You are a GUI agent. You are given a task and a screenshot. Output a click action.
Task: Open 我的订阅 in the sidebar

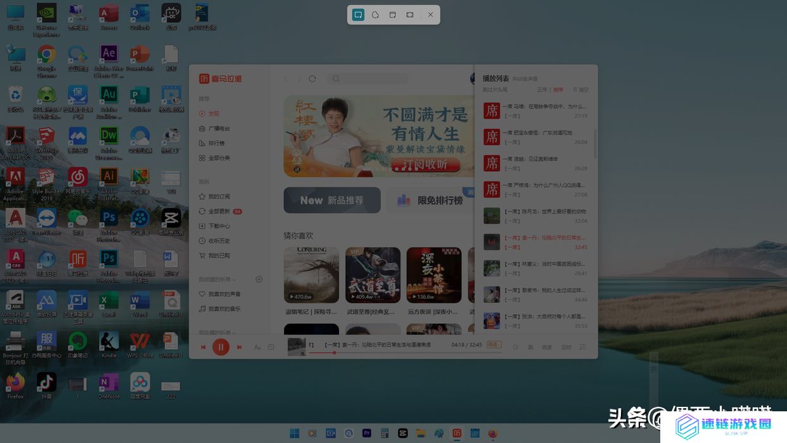tap(214, 196)
